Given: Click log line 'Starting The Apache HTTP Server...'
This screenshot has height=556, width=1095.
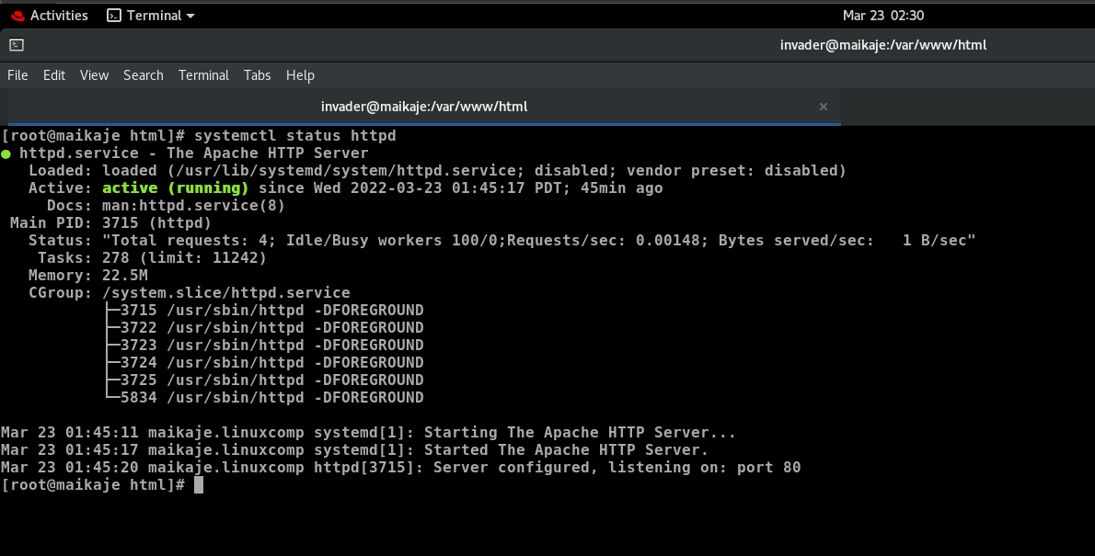Looking at the screenshot, I should 580,433.
